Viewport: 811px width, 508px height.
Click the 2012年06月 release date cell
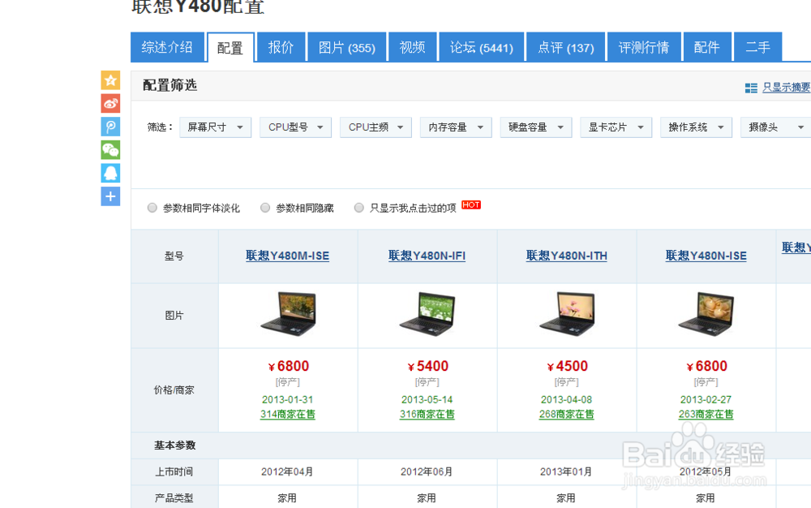[x=427, y=471]
